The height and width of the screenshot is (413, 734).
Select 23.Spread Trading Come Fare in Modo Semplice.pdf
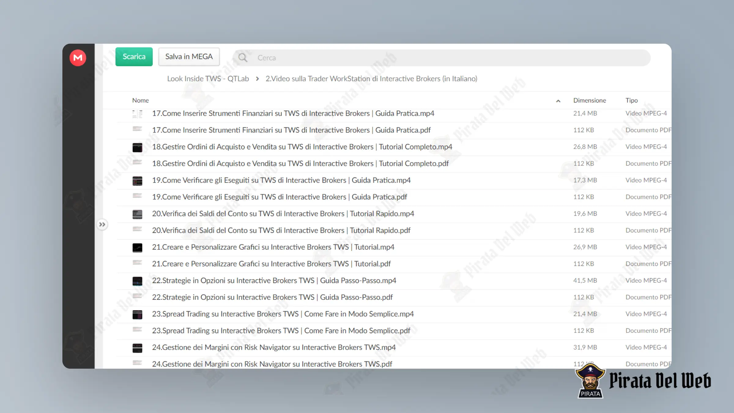(x=281, y=331)
